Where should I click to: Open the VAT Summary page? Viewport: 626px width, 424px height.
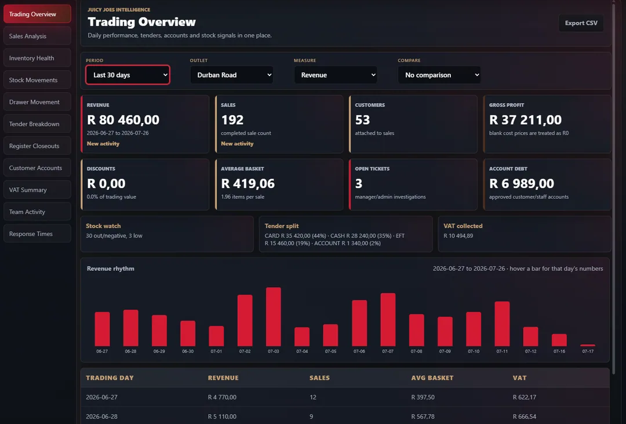pos(37,190)
